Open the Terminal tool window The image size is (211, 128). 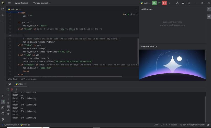tap(3, 108)
